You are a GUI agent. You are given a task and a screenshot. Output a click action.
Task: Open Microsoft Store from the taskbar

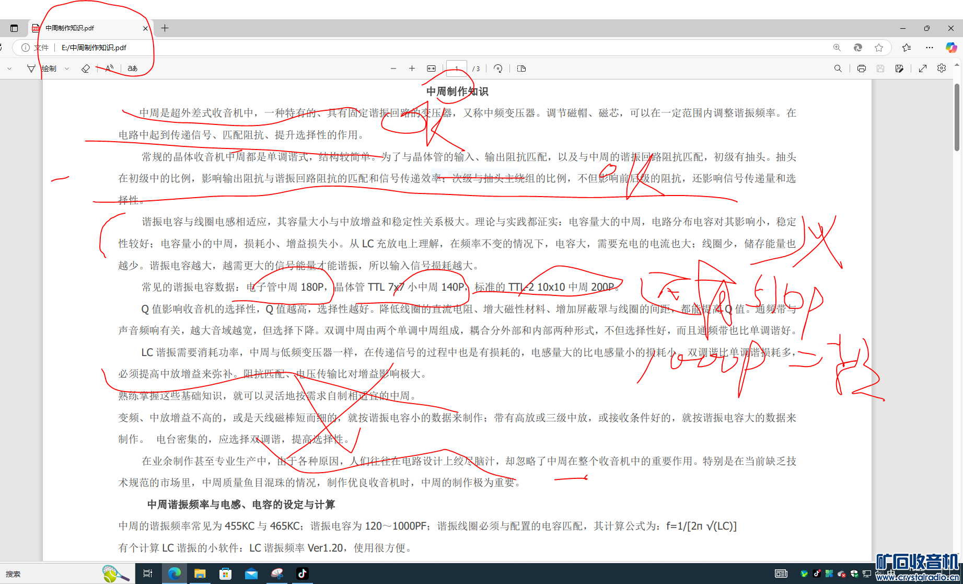click(225, 574)
